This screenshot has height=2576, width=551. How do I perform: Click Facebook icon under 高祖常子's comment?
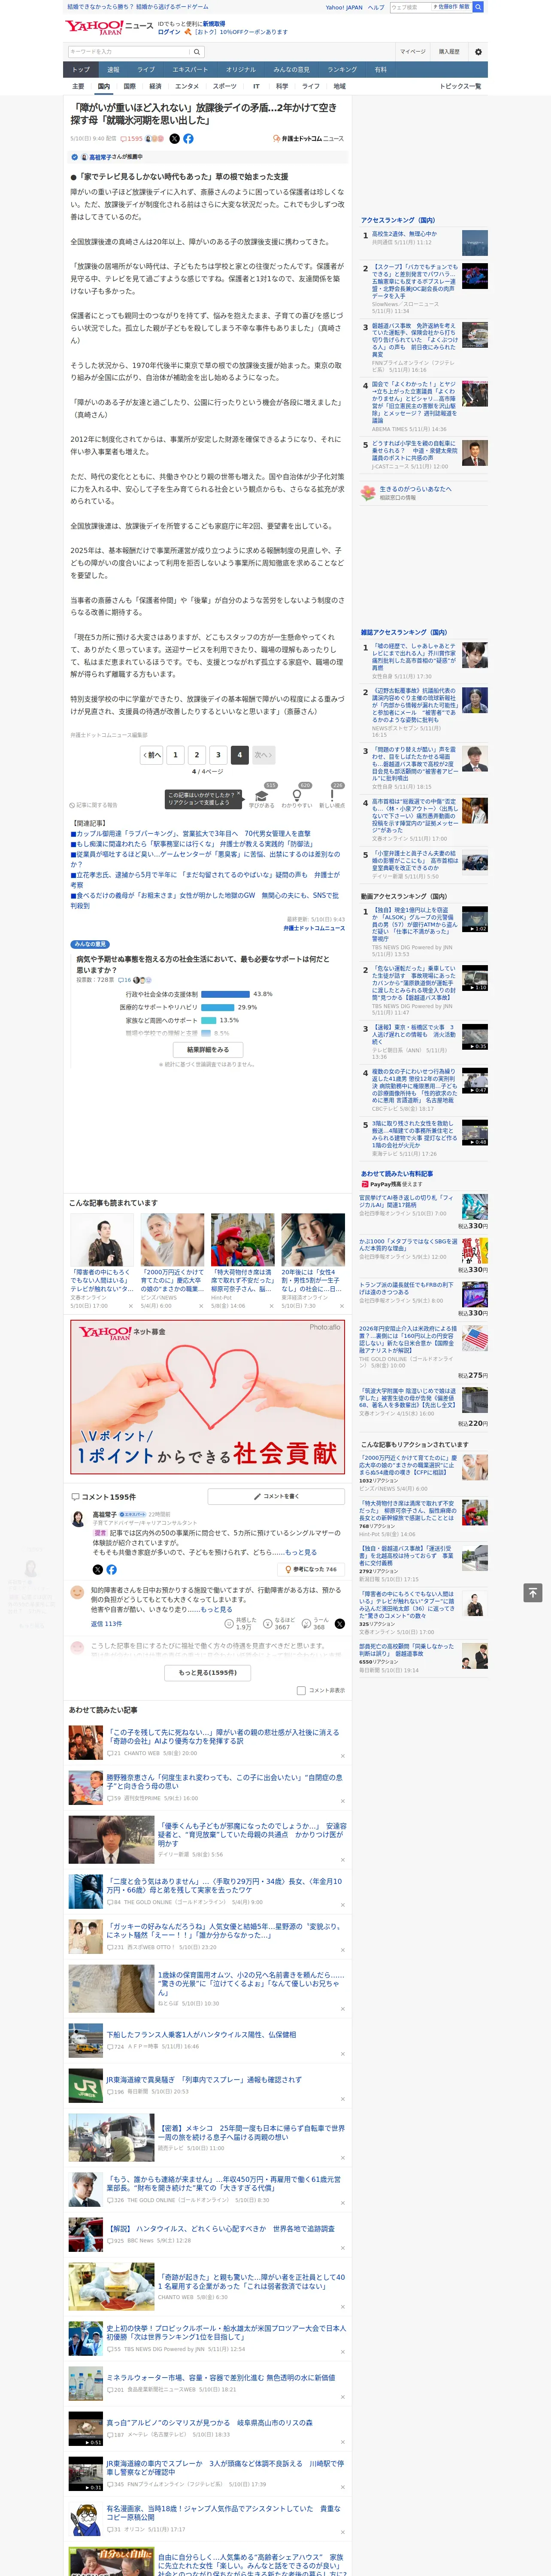click(x=111, y=1569)
